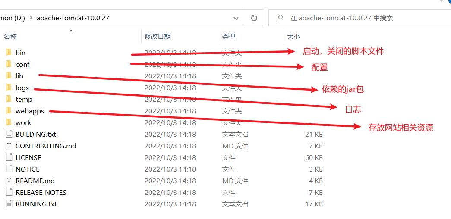Click the RUNNING.txt file icon

click(x=9, y=204)
